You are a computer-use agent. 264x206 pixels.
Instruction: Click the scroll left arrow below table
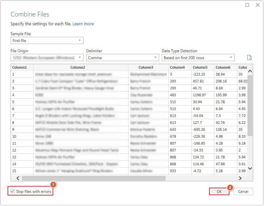pos(17,178)
